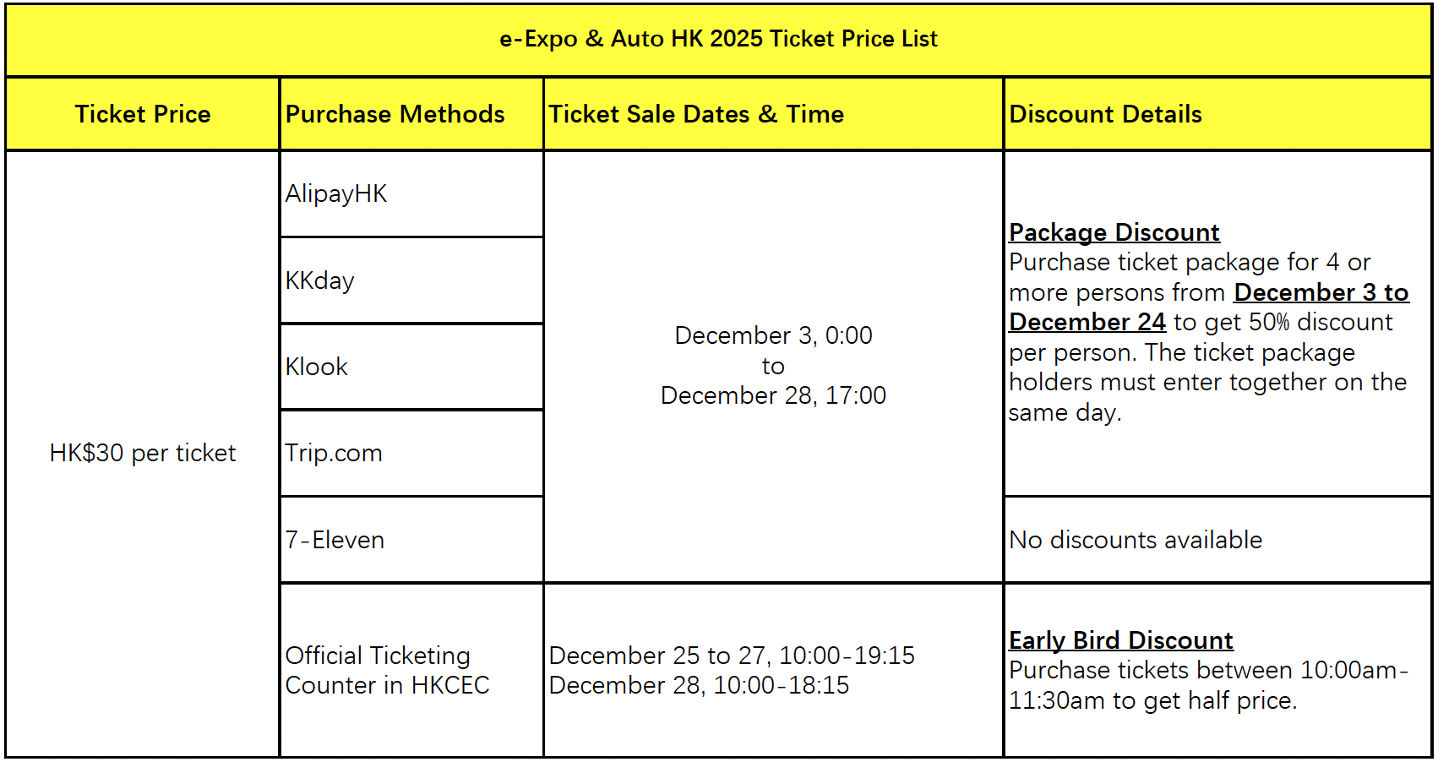
Task: Select the Ticket Price column header
Action: (143, 114)
